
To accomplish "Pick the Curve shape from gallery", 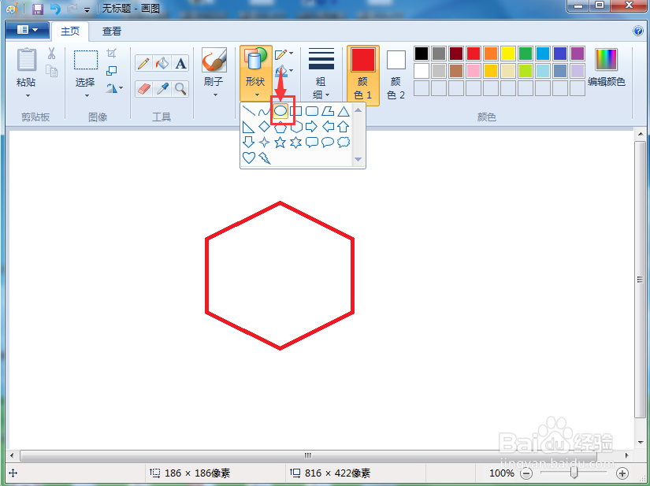I will pyautogui.click(x=264, y=111).
